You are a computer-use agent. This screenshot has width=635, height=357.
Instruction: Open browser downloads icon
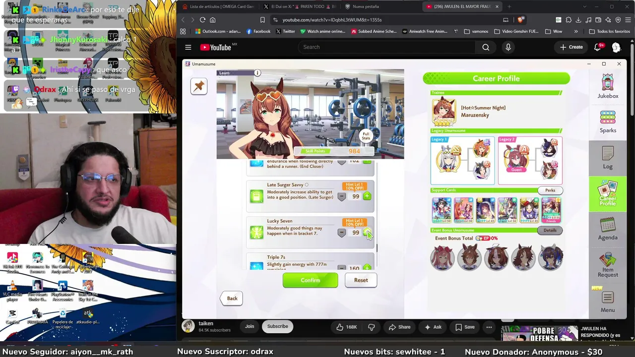[578, 20]
